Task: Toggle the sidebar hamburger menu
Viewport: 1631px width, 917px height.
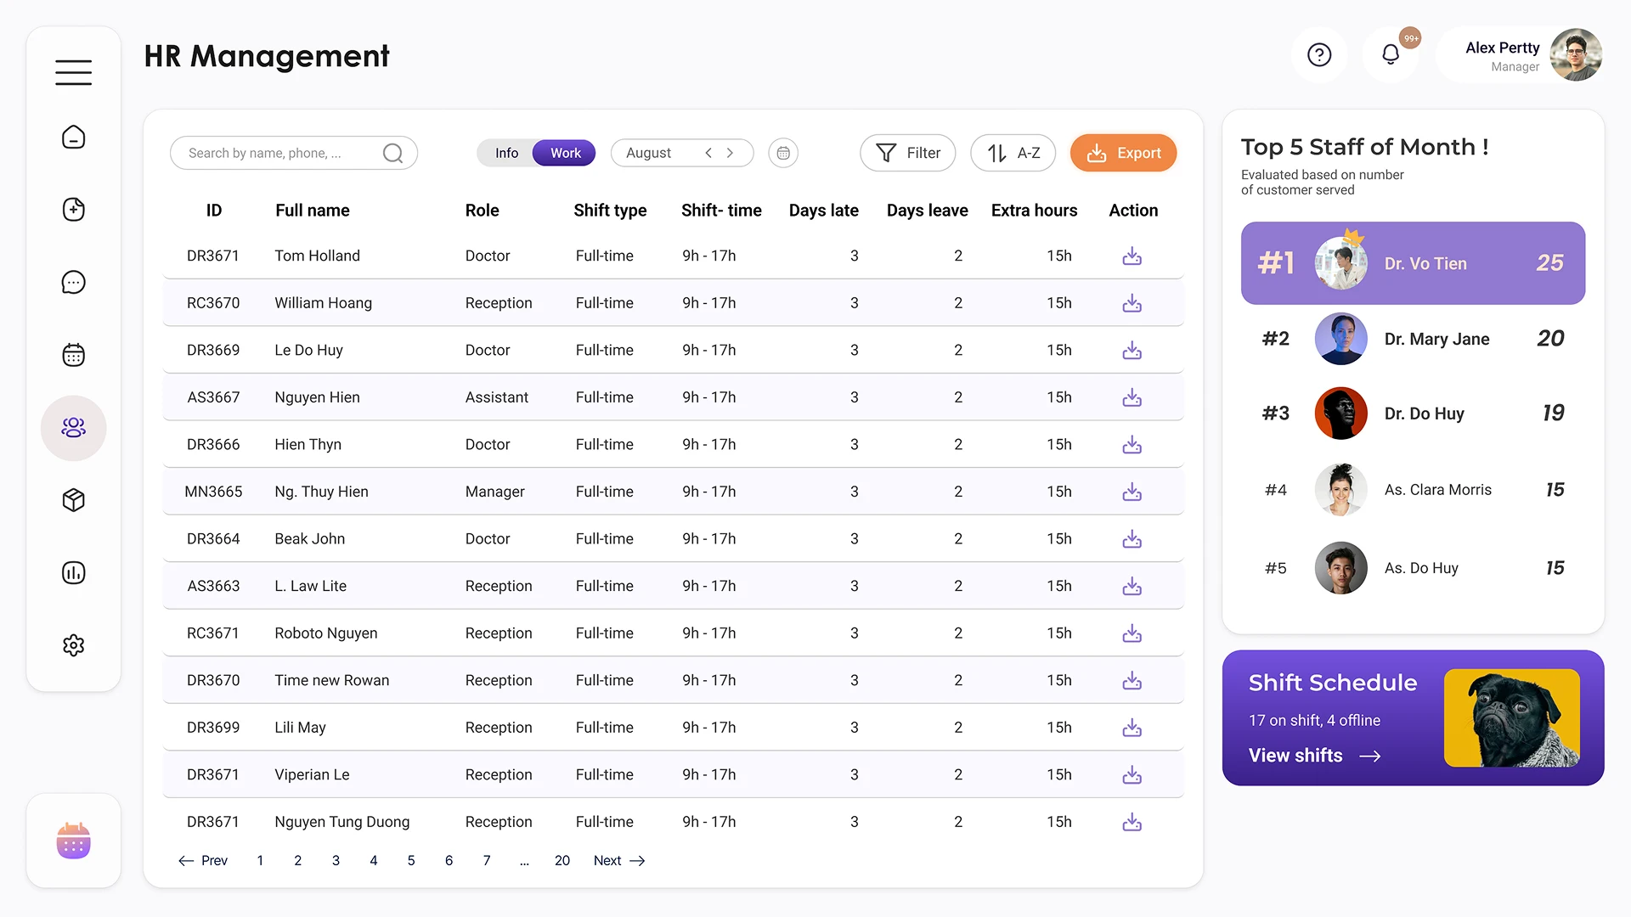Action: click(73, 71)
